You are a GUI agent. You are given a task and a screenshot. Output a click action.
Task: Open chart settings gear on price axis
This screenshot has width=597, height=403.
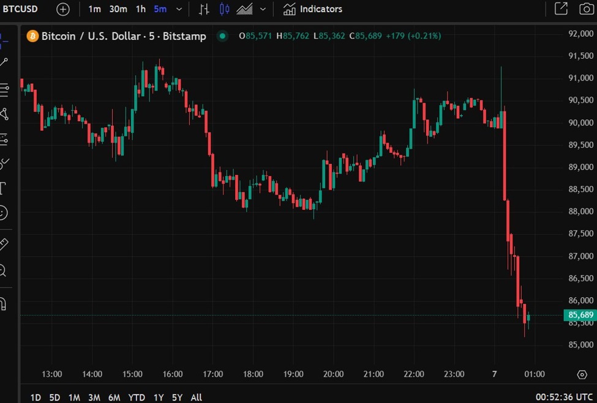tap(582, 374)
